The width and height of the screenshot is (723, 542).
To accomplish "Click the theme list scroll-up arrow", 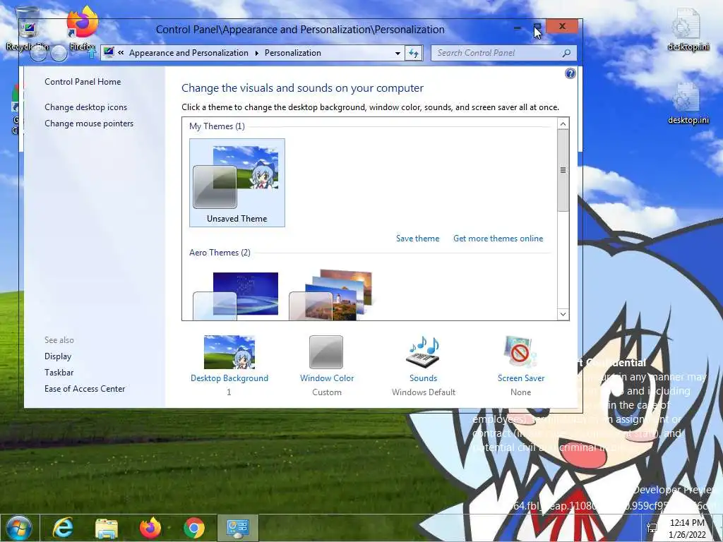I will (x=563, y=124).
